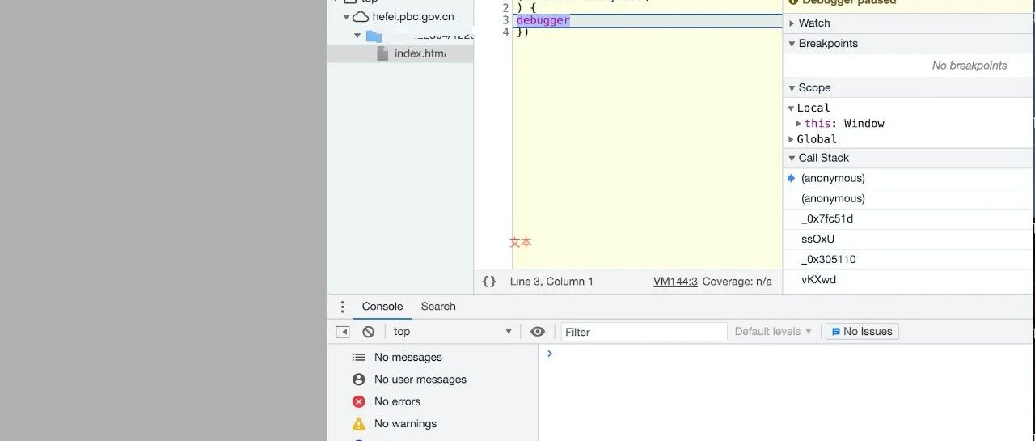
Task: Click the console prompt line
Action: [786, 354]
